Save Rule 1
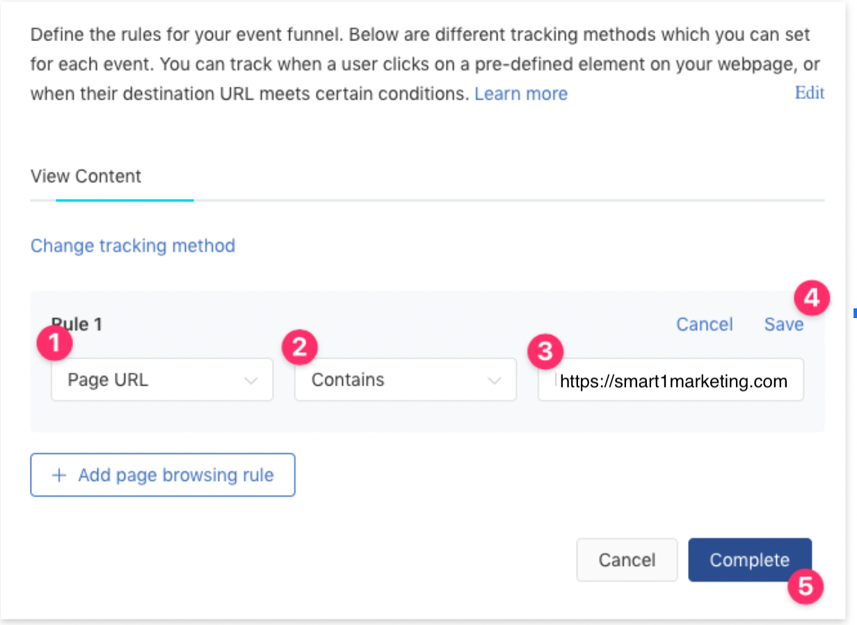 783,324
